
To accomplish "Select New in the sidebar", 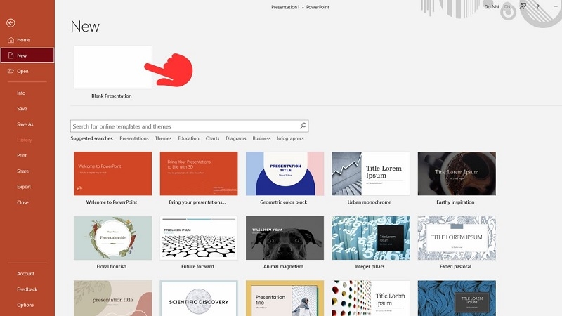I will coord(27,55).
